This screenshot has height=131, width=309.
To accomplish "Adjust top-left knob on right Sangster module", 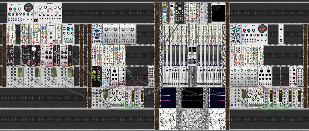I will (123, 29).
